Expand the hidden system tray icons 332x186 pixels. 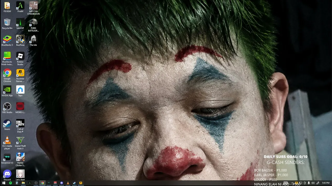tap(293, 183)
